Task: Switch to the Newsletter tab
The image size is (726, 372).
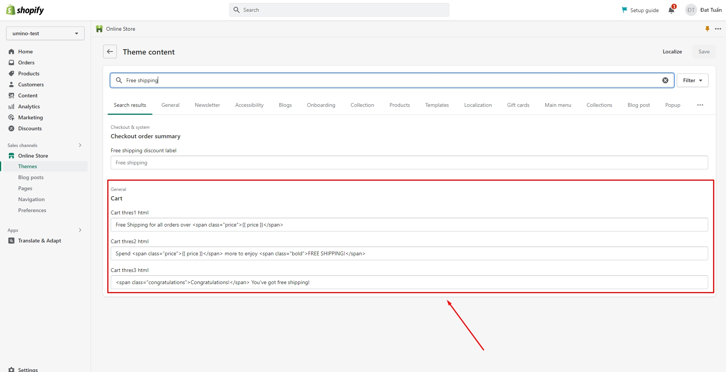Action: (x=207, y=105)
